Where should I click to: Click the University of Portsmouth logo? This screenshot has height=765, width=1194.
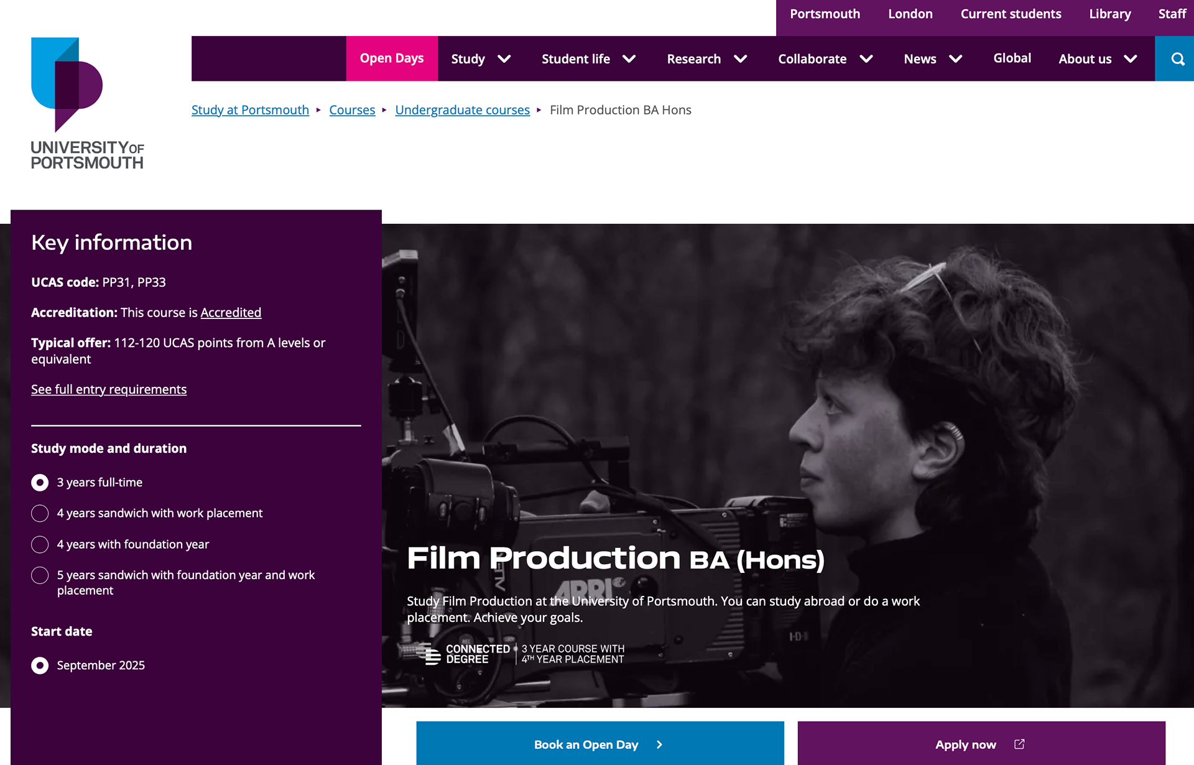pyautogui.click(x=87, y=103)
